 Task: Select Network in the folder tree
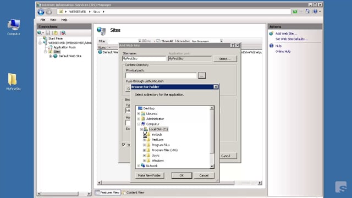click(x=152, y=166)
